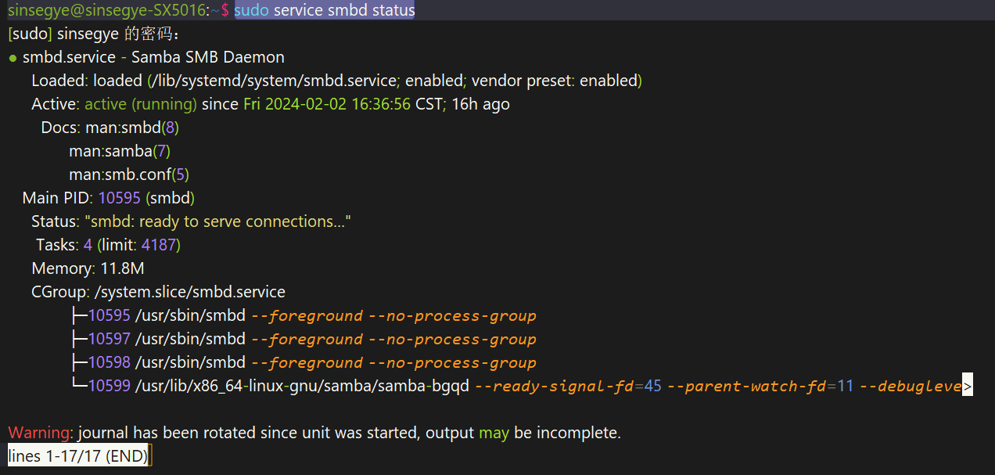Click the tasks limit value 4187

[159, 245]
